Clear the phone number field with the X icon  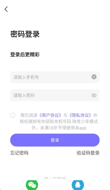pyautogui.click(x=94, y=77)
